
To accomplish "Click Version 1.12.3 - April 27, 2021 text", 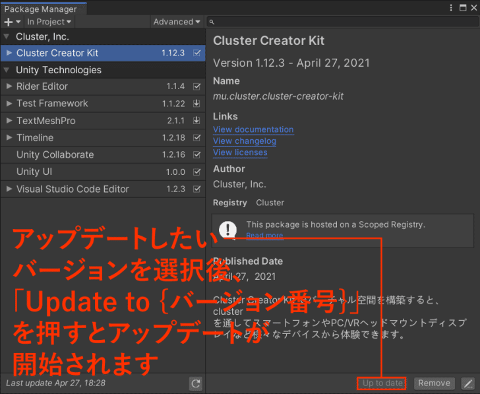I will click(291, 63).
